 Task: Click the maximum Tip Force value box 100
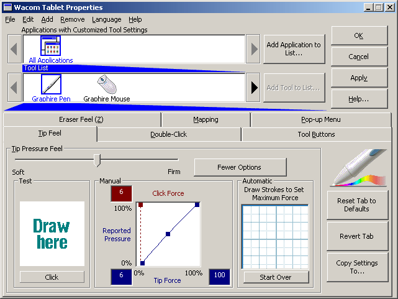pos(219,277)
